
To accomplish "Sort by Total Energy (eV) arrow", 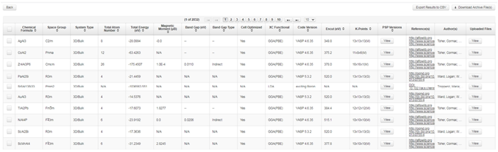I will click(143, 30).
